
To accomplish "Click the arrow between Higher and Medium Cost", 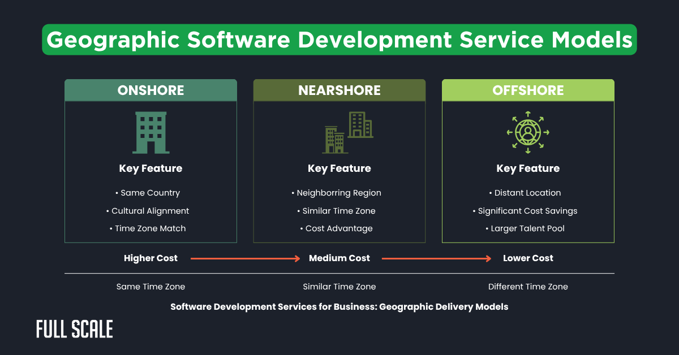I will (x=246, y=258).
